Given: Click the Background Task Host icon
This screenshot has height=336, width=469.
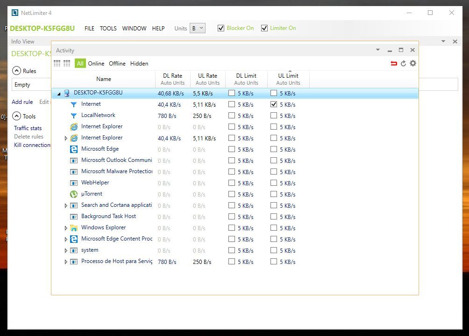Looking at the screenshot, I should [x=74, y=216].
